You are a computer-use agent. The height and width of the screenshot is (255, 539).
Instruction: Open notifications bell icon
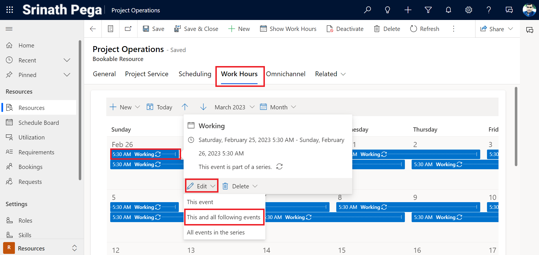tap(448, 10)
